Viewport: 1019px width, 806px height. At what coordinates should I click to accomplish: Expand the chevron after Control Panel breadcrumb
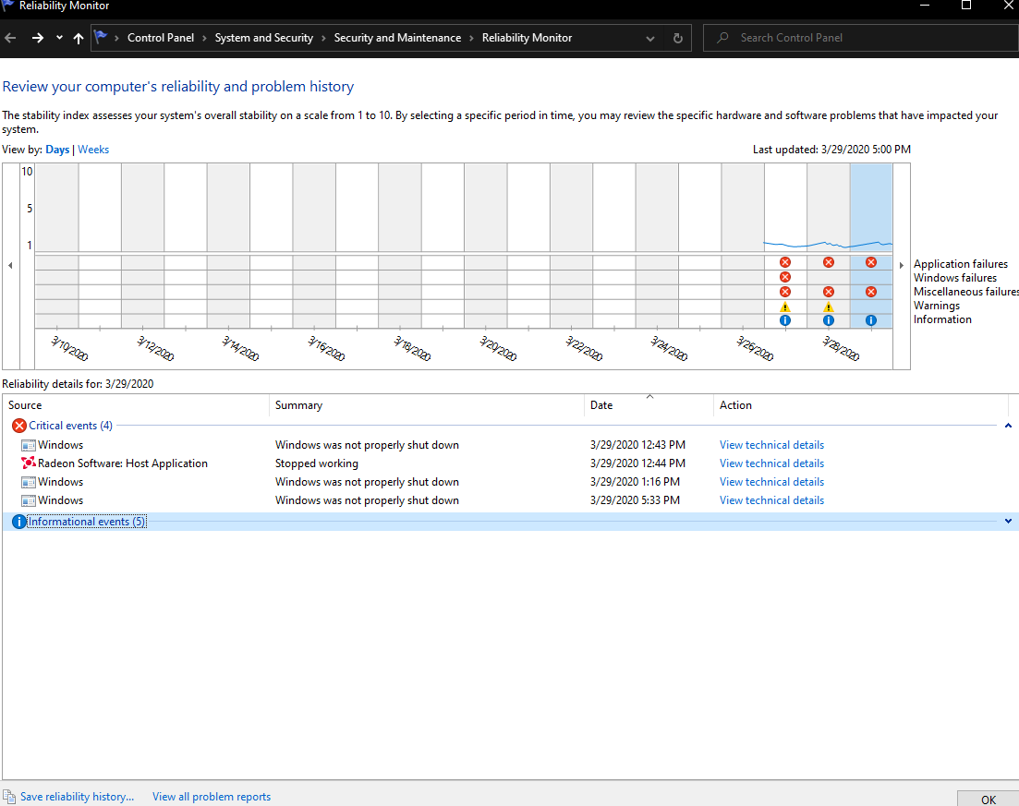(x=204, y=38)
